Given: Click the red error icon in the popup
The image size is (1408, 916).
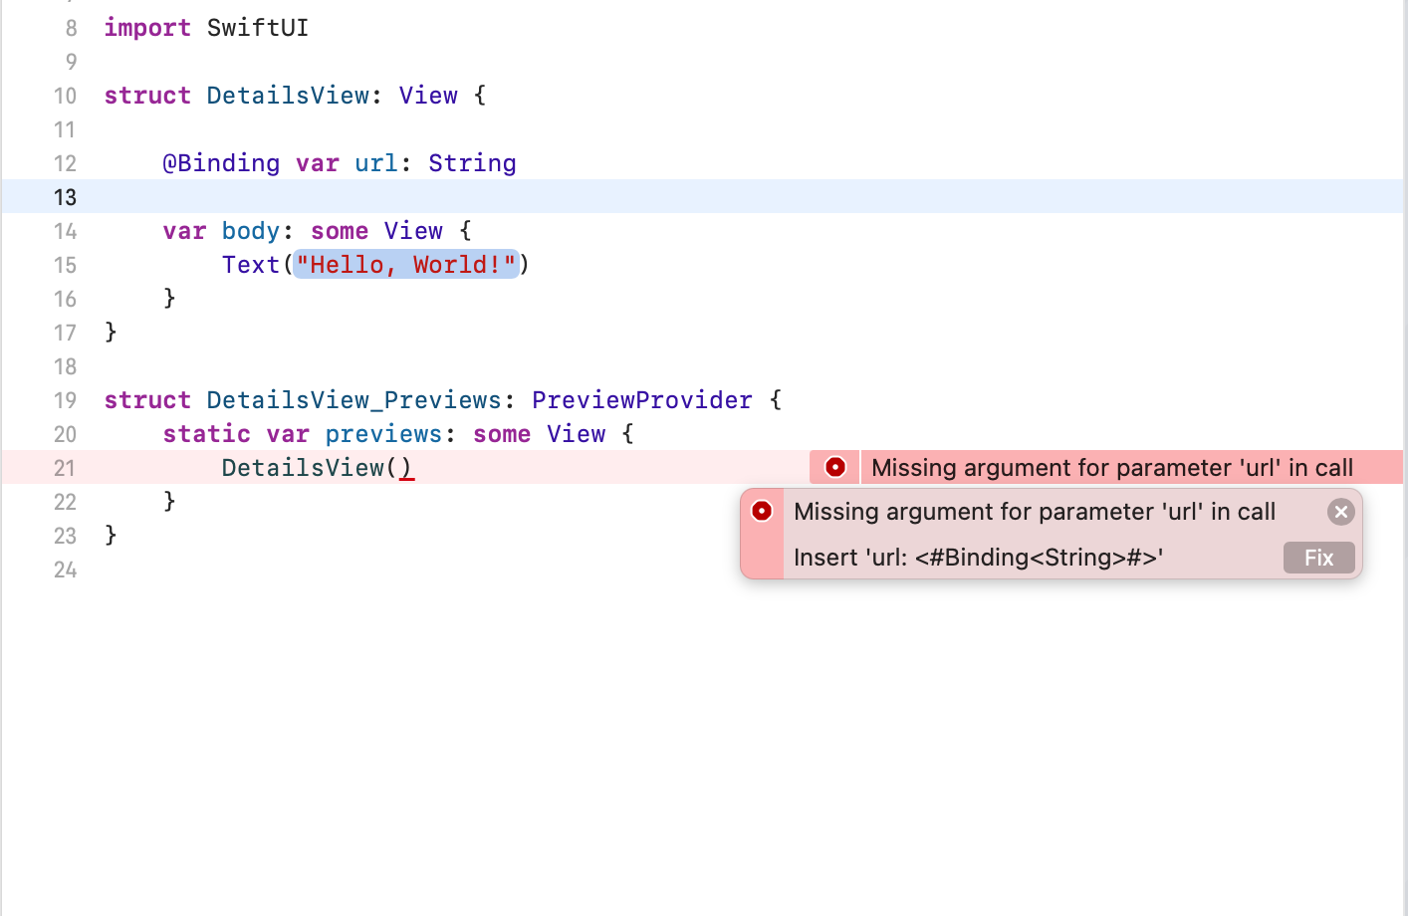Looking at the screenshot, I should coord(762,511).
